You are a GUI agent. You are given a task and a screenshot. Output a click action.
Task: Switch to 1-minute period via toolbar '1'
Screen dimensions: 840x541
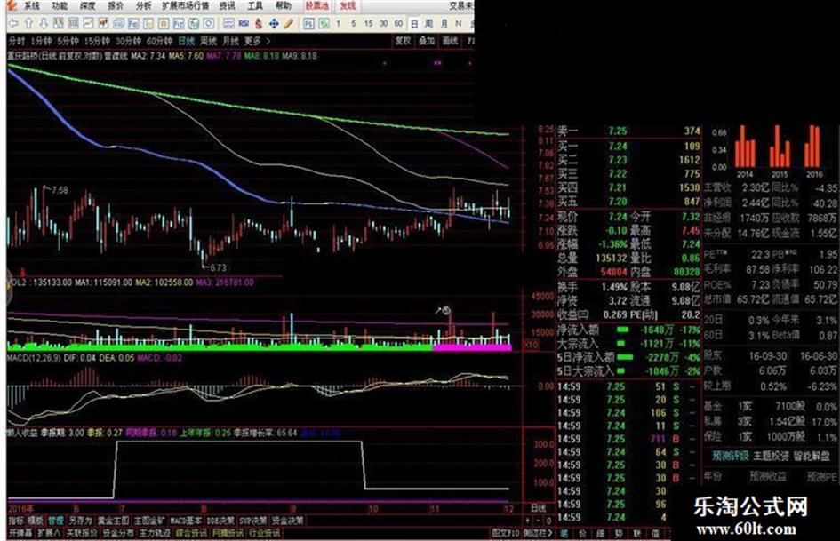point(338,24)
